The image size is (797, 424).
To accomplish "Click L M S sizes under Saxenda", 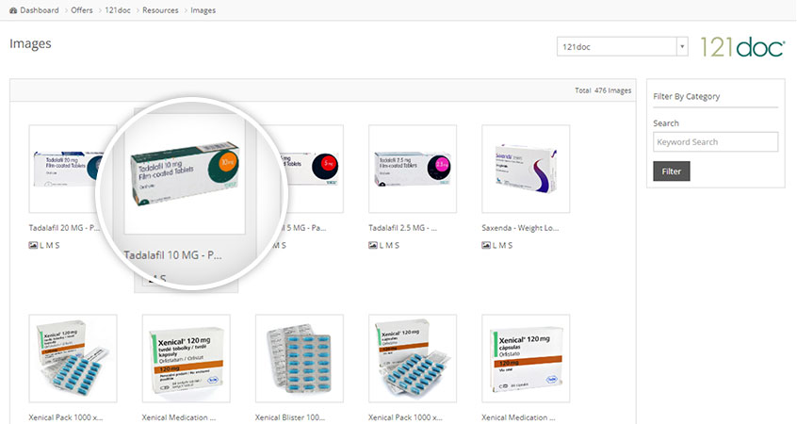I will click(502, 245).
